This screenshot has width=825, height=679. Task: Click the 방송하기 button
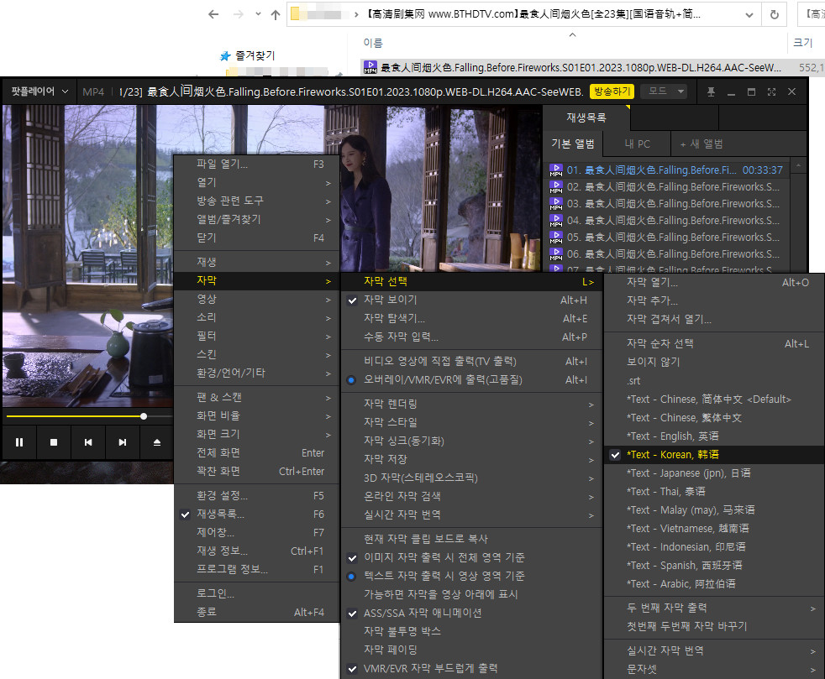pos(612,91)
